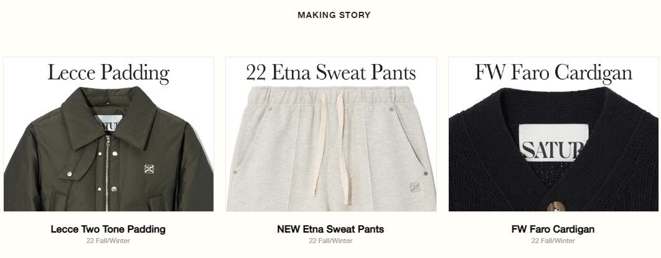The height and width of the screenshot is (258, 661).
Task: Click "22 Fall/Winter" under NEW Etna Sweat Pants
Action: (x=330, y=241)
